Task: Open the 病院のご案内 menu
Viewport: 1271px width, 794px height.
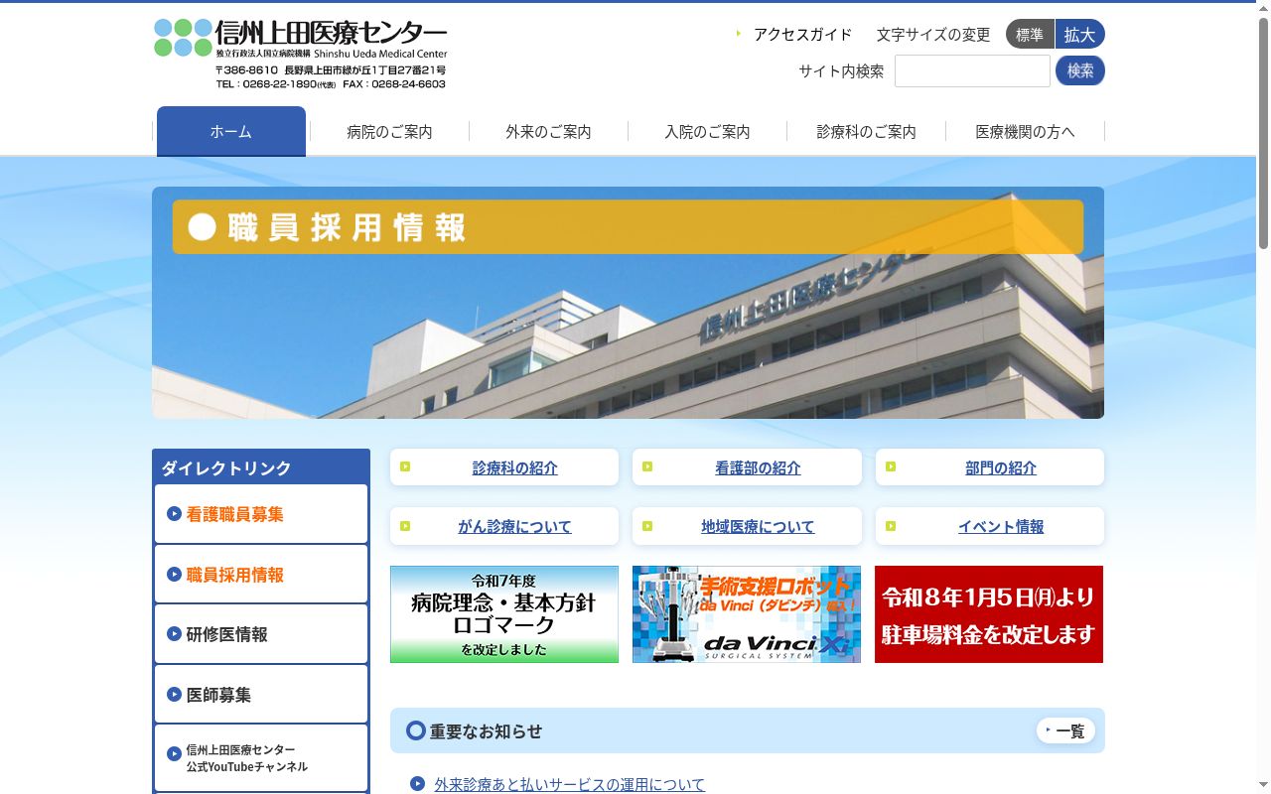Action: click(x=389, y=131)
